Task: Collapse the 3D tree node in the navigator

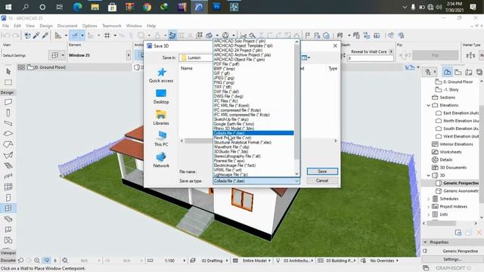Action: 429,175
